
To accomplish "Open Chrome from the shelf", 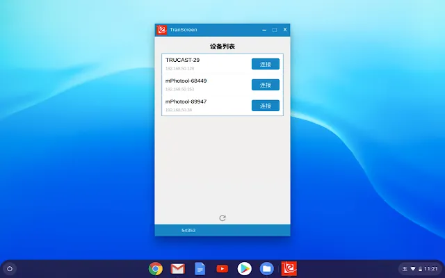I will tap(156, 269).
